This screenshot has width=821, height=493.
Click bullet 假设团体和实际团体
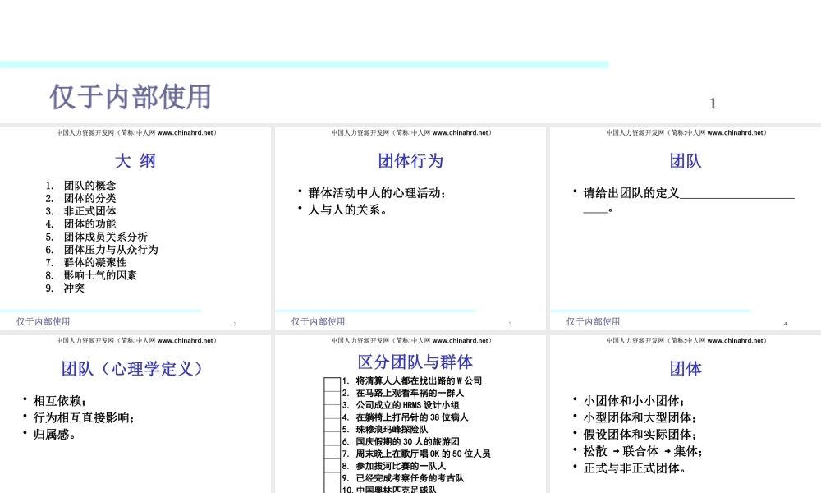click(640, 435)
